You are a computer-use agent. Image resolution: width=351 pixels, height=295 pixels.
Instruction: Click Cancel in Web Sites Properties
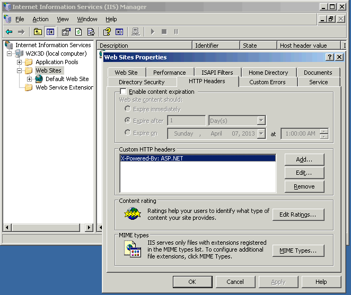(x=235, y=282)
